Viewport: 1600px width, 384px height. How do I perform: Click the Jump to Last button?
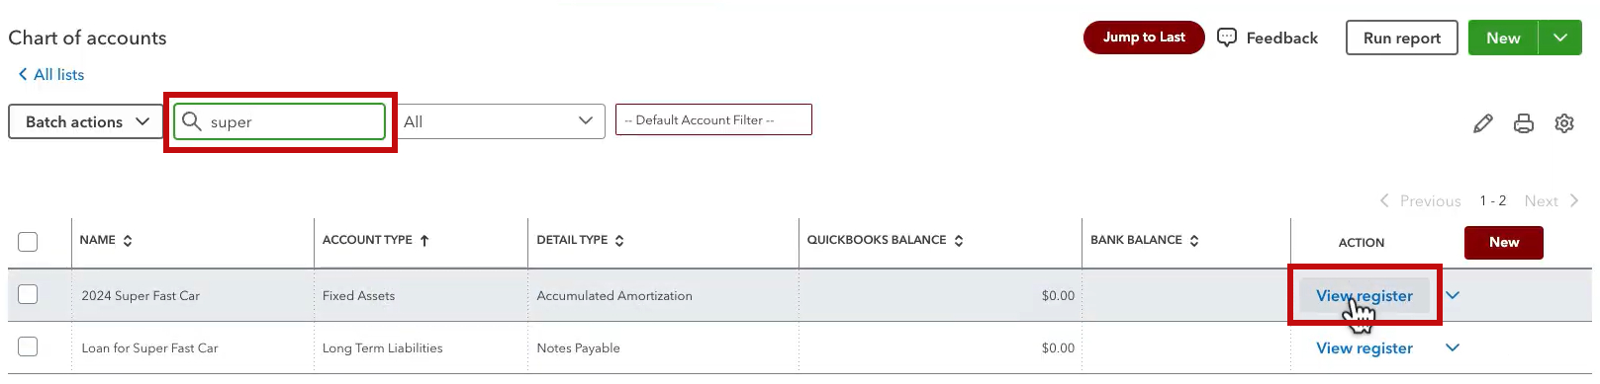click(x=1144, y=37)
